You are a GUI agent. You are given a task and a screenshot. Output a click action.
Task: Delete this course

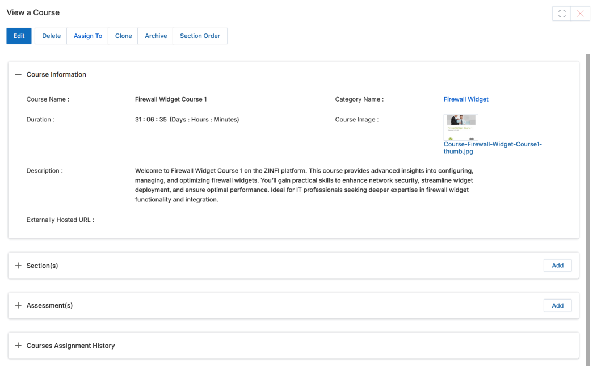click(51, 36)
